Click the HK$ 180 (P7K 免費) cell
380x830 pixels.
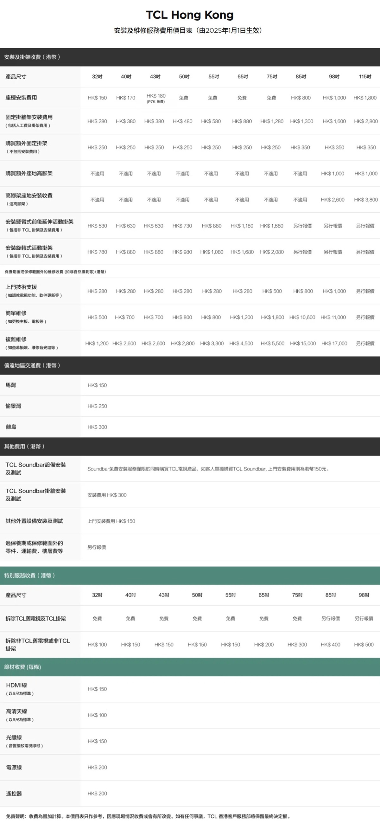point(156,98)
